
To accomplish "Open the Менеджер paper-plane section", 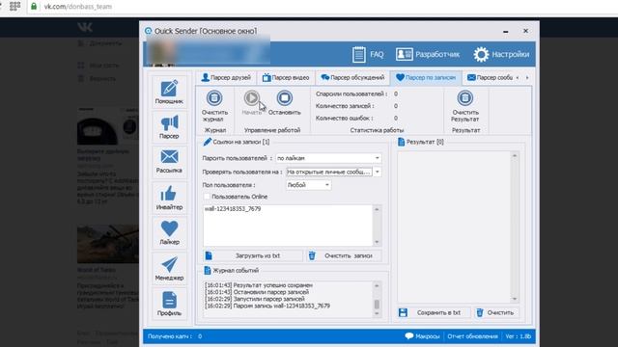I will click(x=169, y=268).
